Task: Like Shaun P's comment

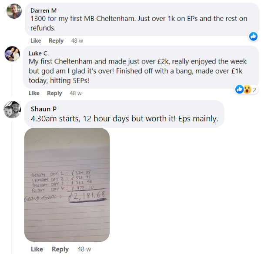Action: coord(37,249)
